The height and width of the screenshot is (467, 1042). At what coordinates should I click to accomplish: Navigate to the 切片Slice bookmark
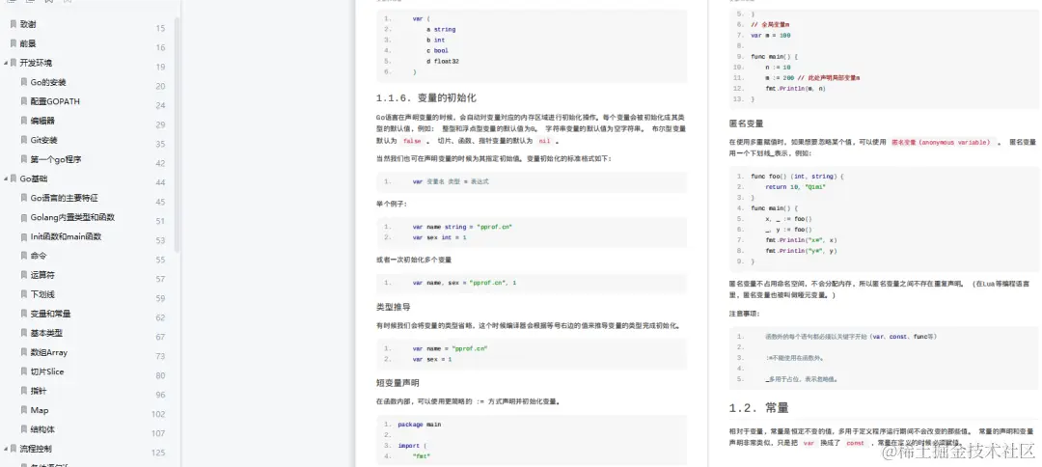[47, 371]
